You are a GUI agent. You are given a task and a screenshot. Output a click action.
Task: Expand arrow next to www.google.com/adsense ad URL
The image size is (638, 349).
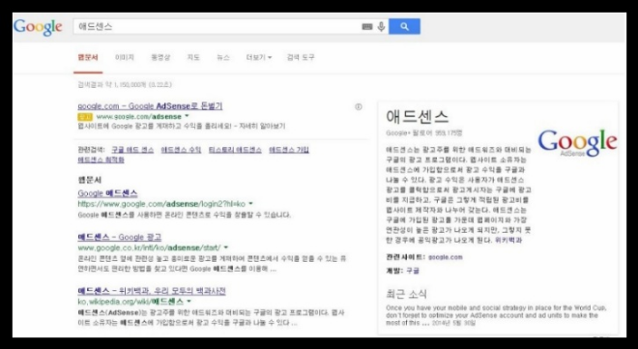pos(188,116)
